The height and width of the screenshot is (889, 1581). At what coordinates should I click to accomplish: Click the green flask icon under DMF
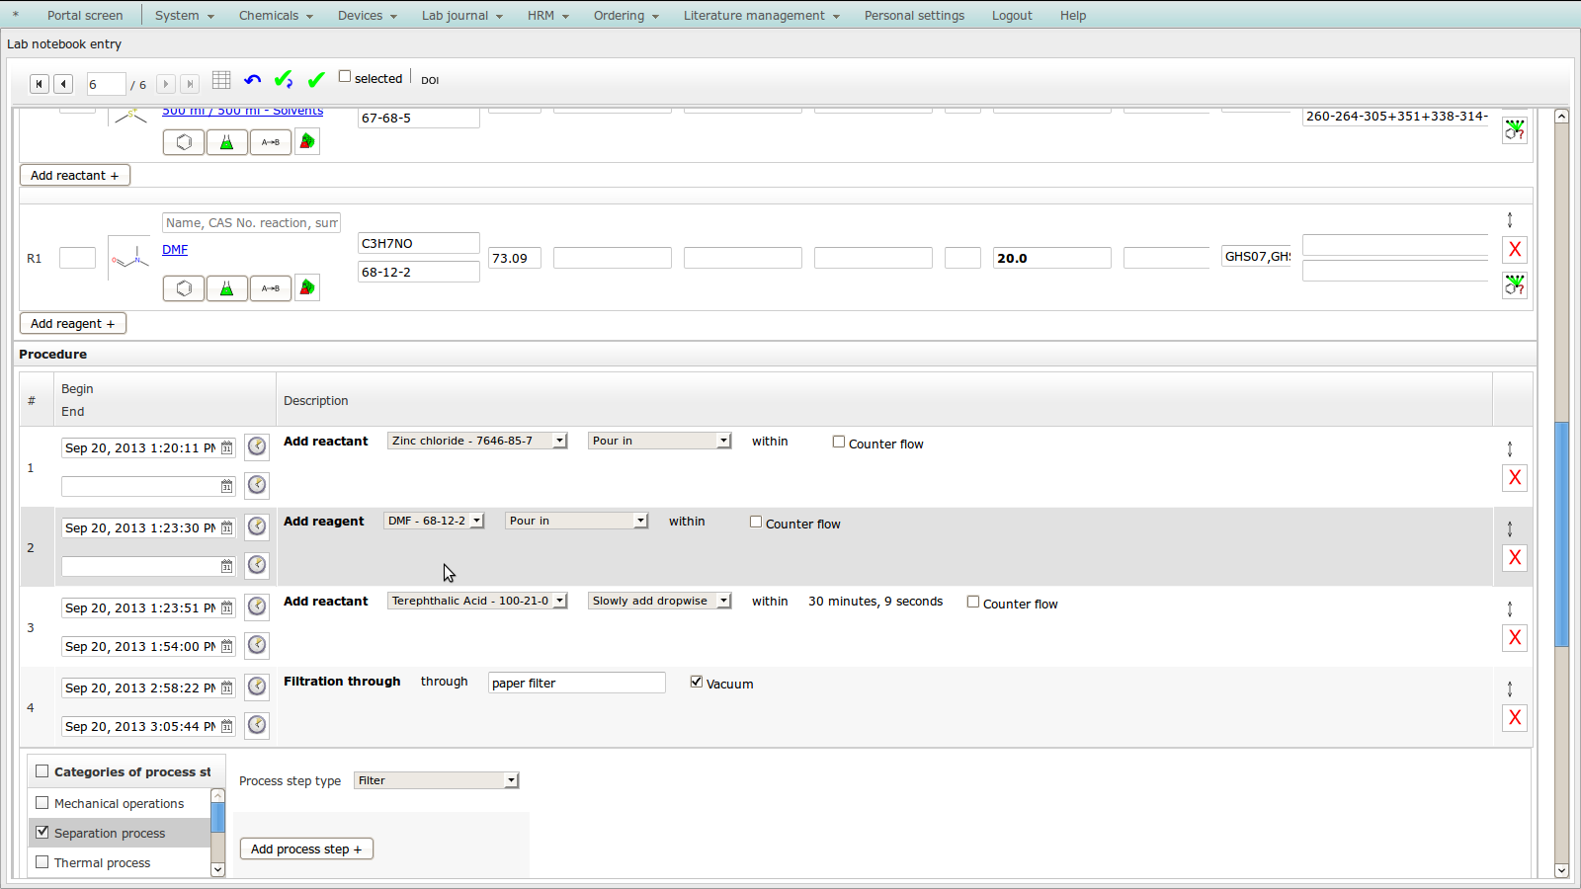coord(226,288)
